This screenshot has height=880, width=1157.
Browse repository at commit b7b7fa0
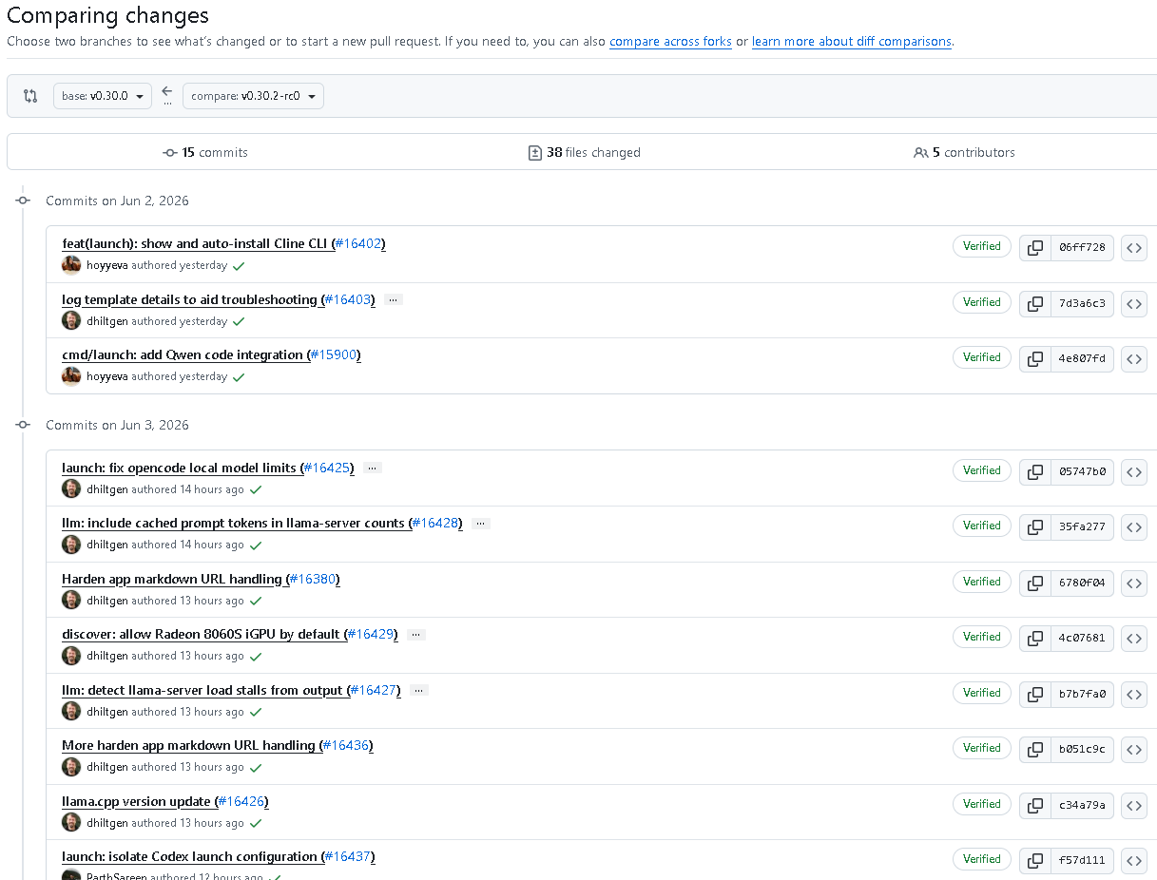(1134, 694)
